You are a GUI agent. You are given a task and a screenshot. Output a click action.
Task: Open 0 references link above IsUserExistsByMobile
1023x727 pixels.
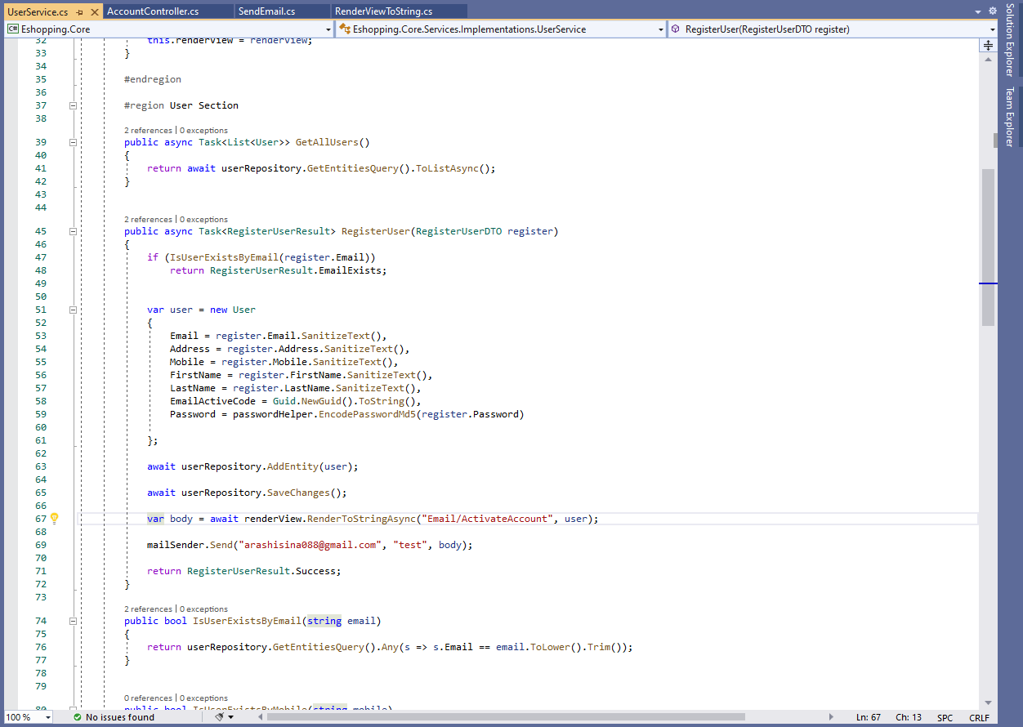pyautogui.click(x=148, y=698)
